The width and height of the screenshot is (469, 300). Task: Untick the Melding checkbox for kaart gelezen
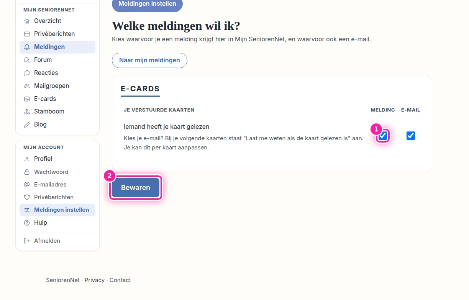tap(383, 136)
